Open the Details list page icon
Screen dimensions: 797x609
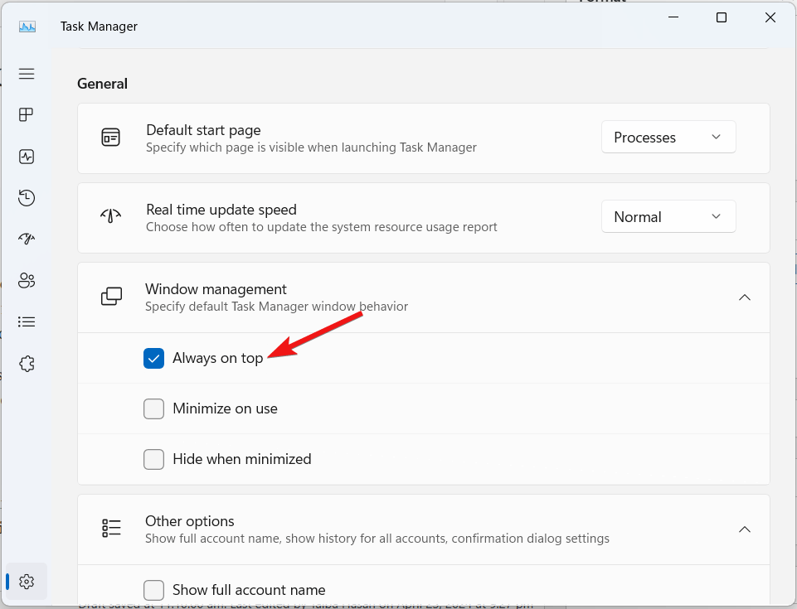pos(27,321)
